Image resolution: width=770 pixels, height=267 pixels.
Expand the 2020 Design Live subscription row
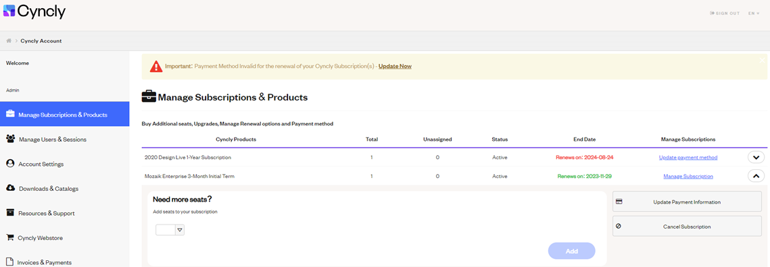click(x=756, y=157)
